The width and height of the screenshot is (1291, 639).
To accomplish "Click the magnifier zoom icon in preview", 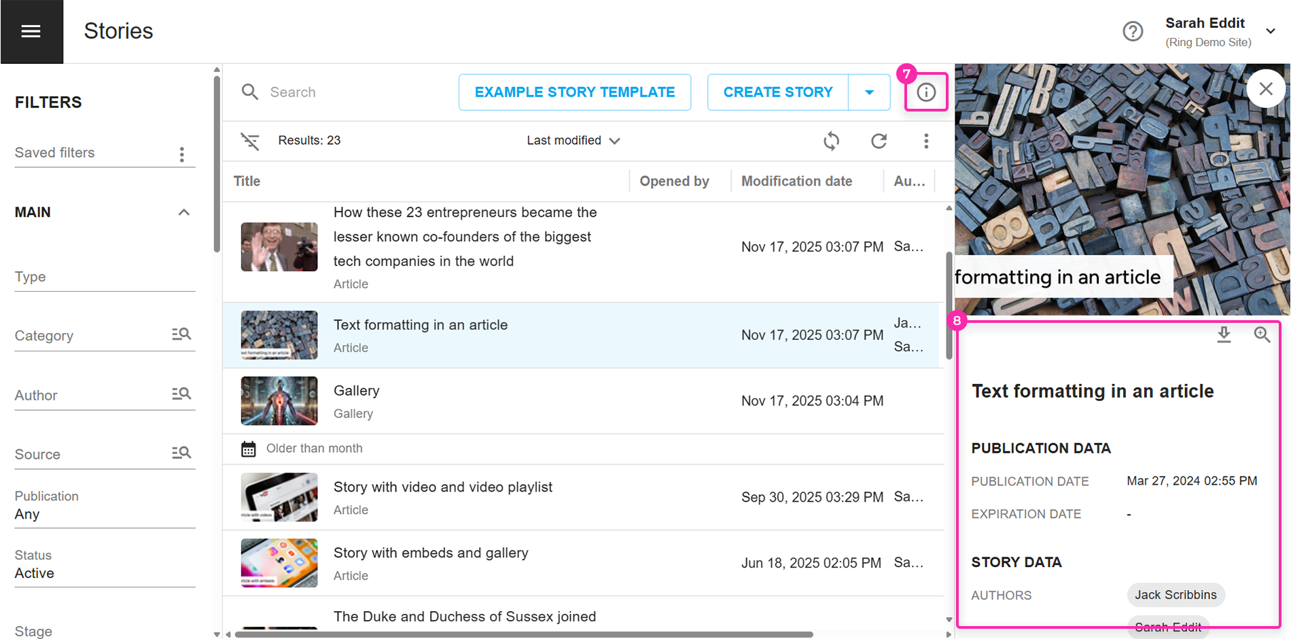I will click(1262, 334).
